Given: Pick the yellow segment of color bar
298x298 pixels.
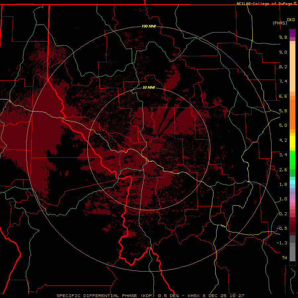Looking at the screenshot, I should [292, 142].
